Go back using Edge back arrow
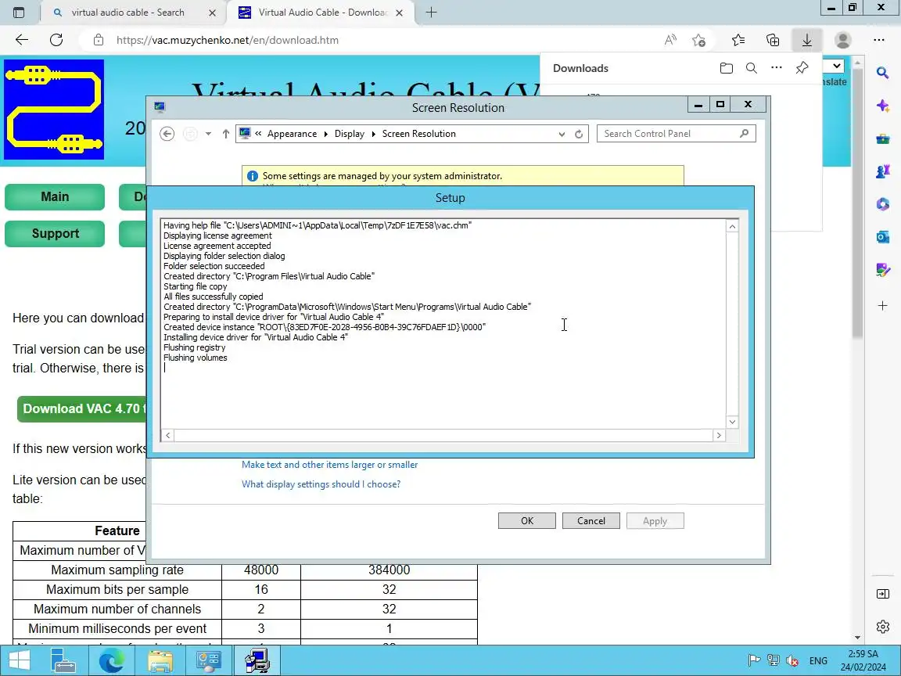901x676 pixels. (x=21, y=40)
